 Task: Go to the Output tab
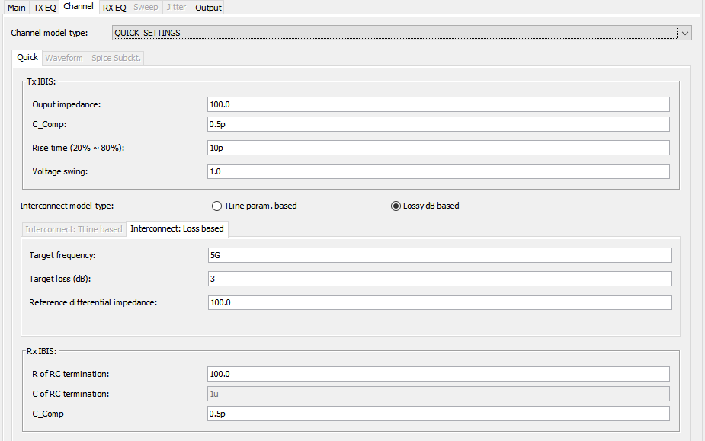pos(208,8)
